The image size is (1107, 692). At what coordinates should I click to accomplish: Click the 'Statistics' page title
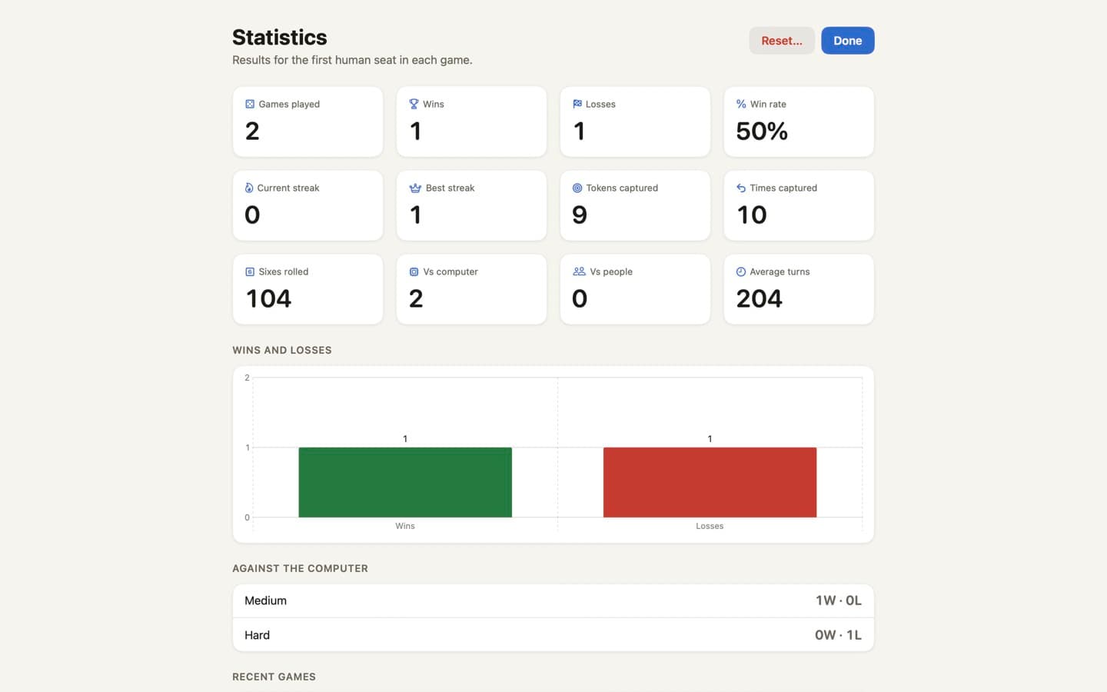click(x=280, y=38)
